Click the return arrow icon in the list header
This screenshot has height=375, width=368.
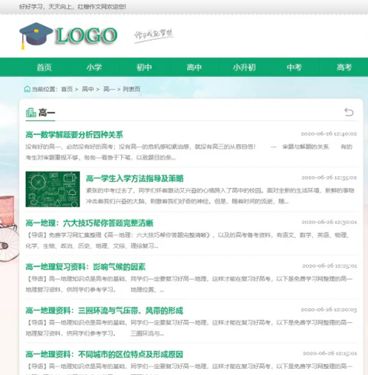click(x=349, y=112)
